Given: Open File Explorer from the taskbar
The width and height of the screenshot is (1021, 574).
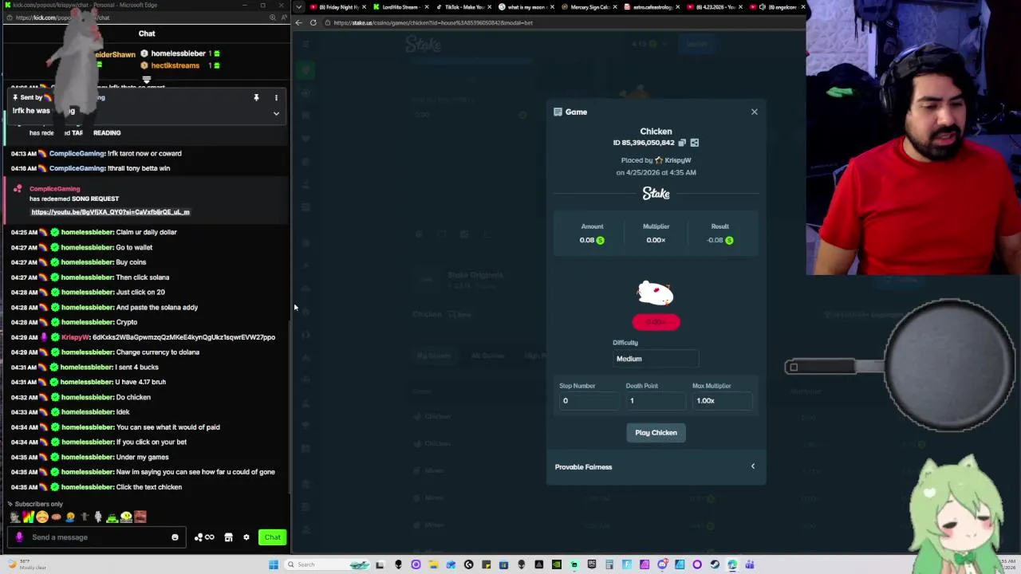Looking at the screenshot, I should pyautogui.click(x=433, y=564).
